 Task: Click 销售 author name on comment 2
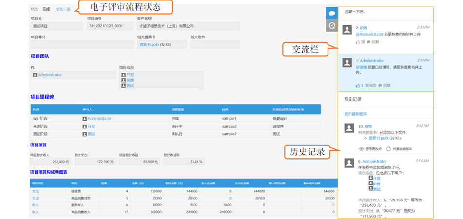coord(364,28)
